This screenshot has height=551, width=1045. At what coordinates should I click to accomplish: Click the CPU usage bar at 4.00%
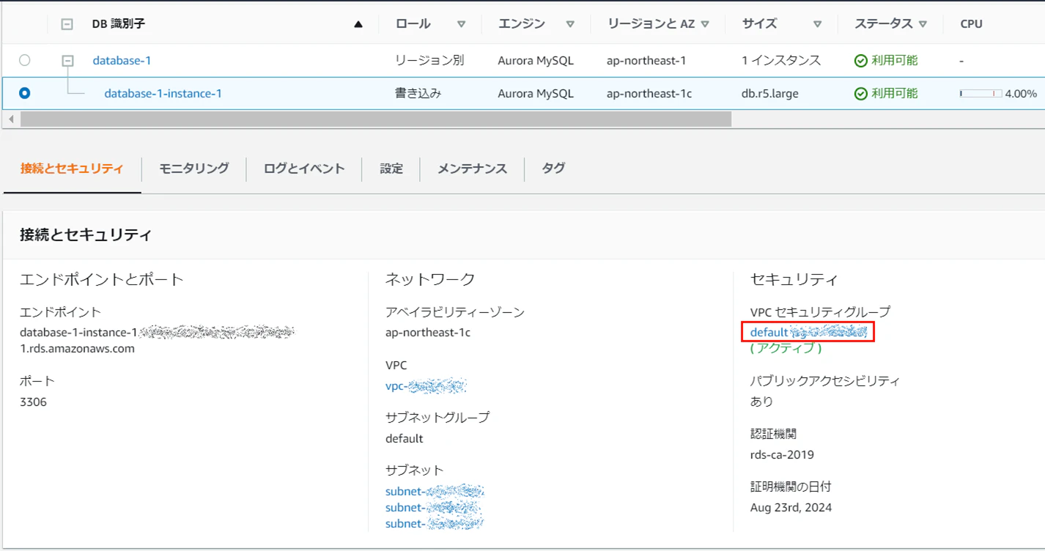981,94
